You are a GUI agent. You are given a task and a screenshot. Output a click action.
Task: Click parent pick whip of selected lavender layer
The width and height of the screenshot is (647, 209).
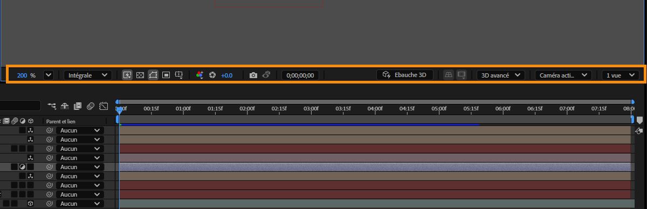click(x=49, y=167)
